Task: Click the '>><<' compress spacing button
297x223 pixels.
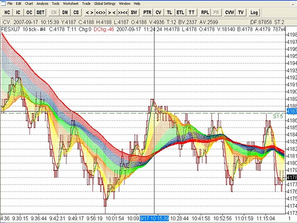Action: [x=123, y=12]
